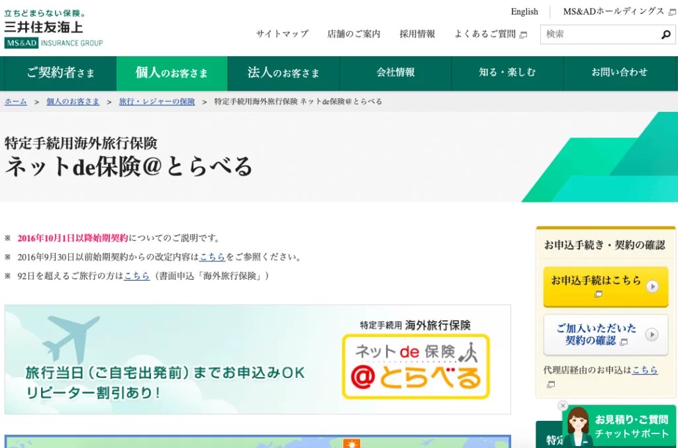Click the ネットde保険@とらべる banner logo
Screen dimensions: 678x448
[416, 366]
